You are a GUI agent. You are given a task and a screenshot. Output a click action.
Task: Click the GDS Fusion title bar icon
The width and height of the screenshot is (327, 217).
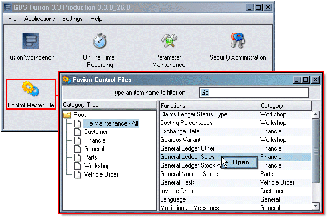[8, 7]
